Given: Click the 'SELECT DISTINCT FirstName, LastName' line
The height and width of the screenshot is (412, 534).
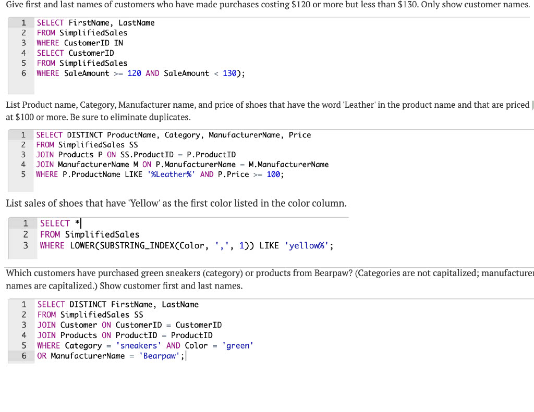Looking at the screenshot, I should click(118, 305).
